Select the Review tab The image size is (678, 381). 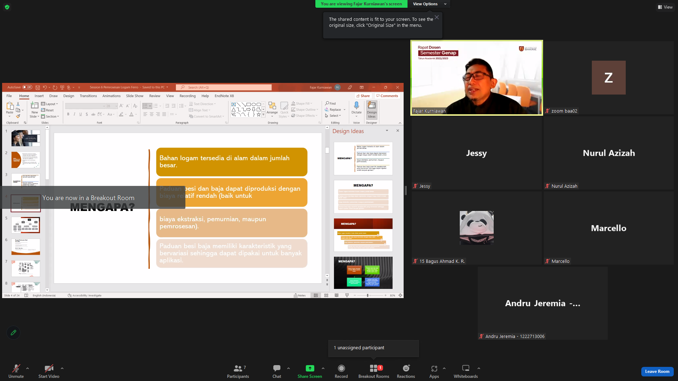click(x=155, y=96)
